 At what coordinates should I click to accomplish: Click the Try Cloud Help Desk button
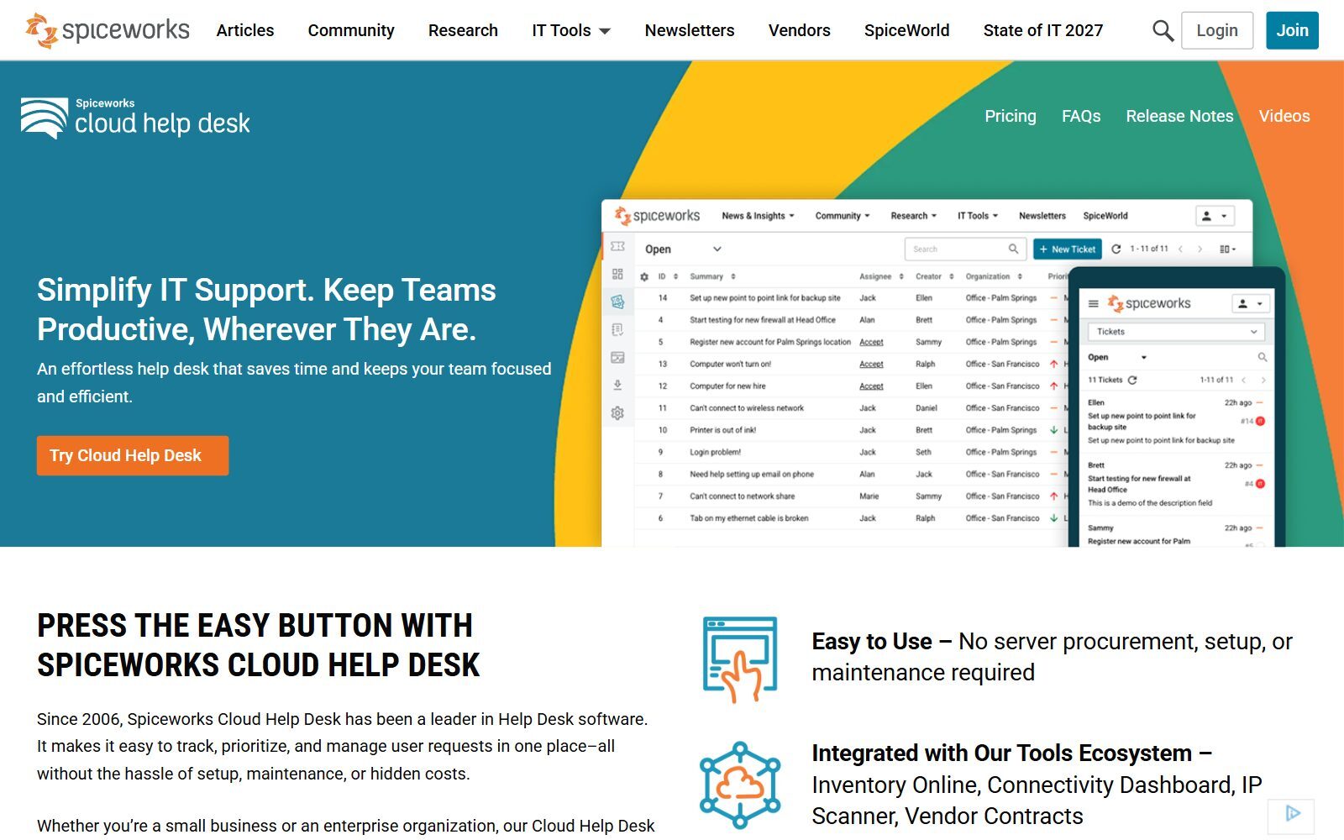(x=133, y=455)
